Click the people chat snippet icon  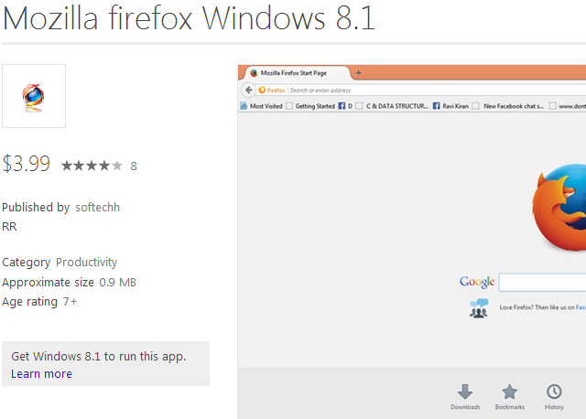point(479,308)
